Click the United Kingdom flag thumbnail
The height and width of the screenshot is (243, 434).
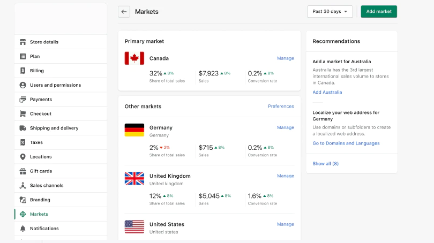[x=134, y=178]
